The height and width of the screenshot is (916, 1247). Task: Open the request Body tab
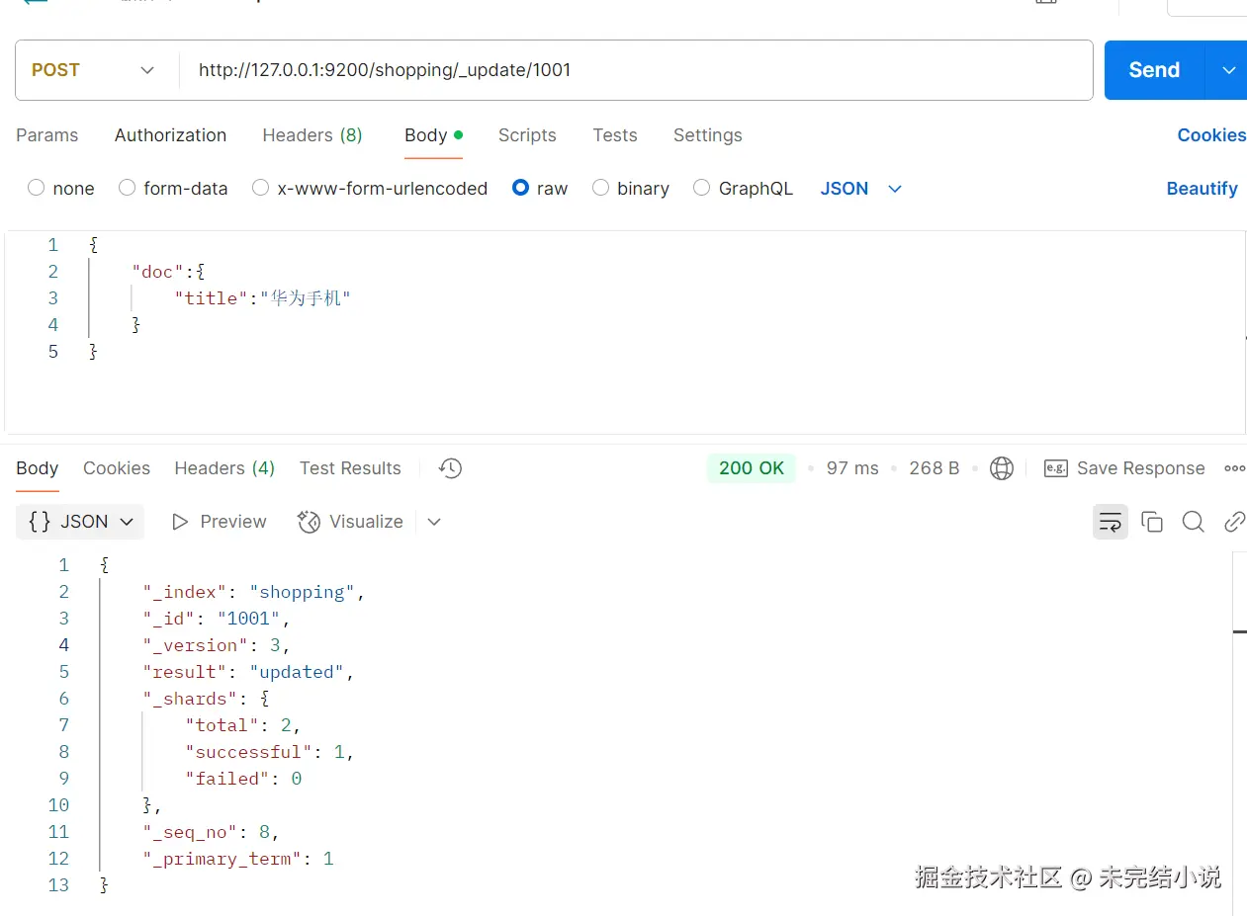433,135
